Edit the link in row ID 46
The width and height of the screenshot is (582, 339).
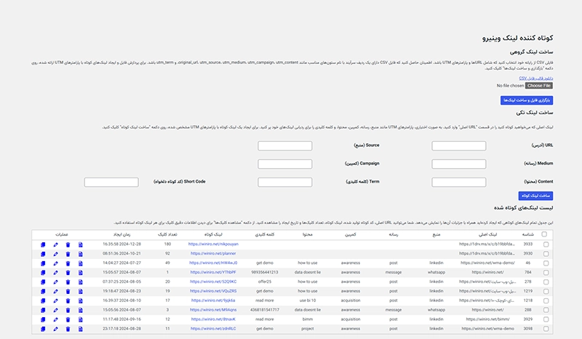pyautogui.click(x=56, y=263)
